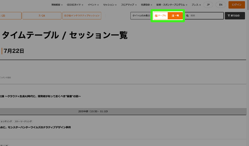Click the 7月22日 date heading

point(14,51)
